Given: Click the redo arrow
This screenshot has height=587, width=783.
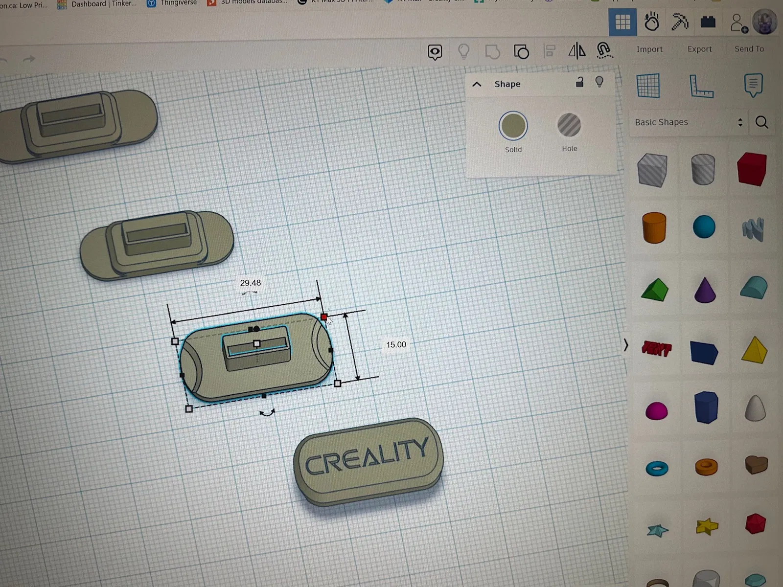Looking at the screenshot, I should click(29, 59).
